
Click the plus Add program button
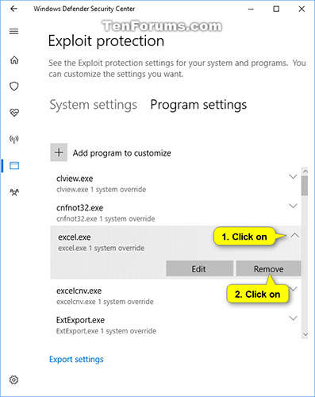[59, 152]
